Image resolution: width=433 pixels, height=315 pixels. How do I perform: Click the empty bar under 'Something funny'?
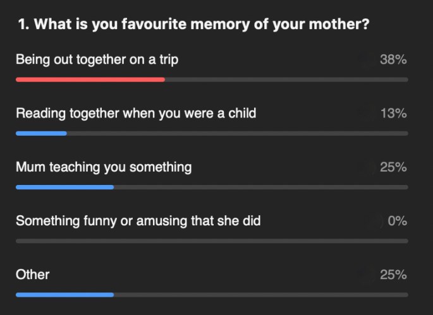click(212, 241)
